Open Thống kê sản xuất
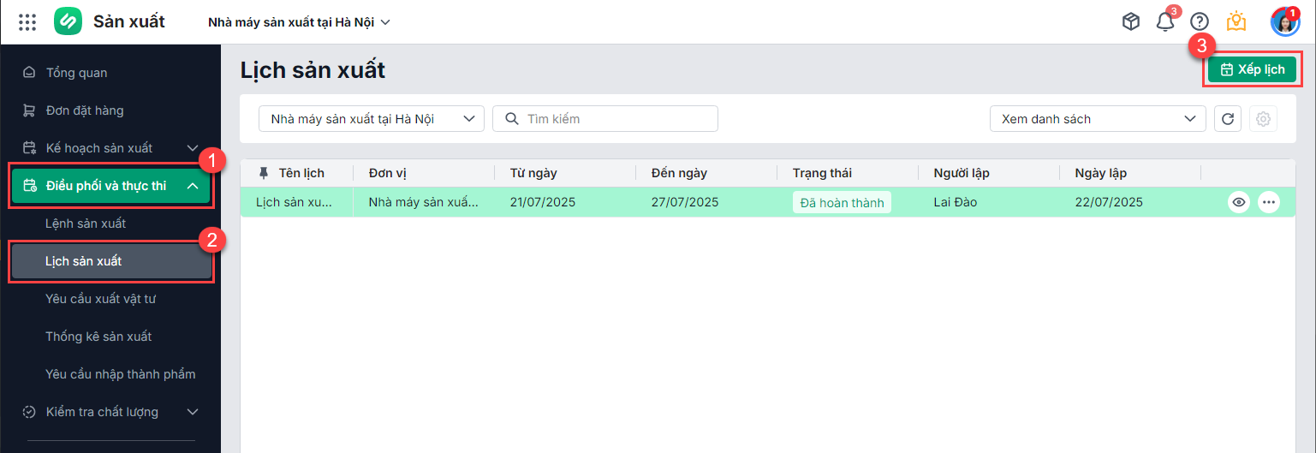Screen dimensions: 1316x453 [110, 337]
